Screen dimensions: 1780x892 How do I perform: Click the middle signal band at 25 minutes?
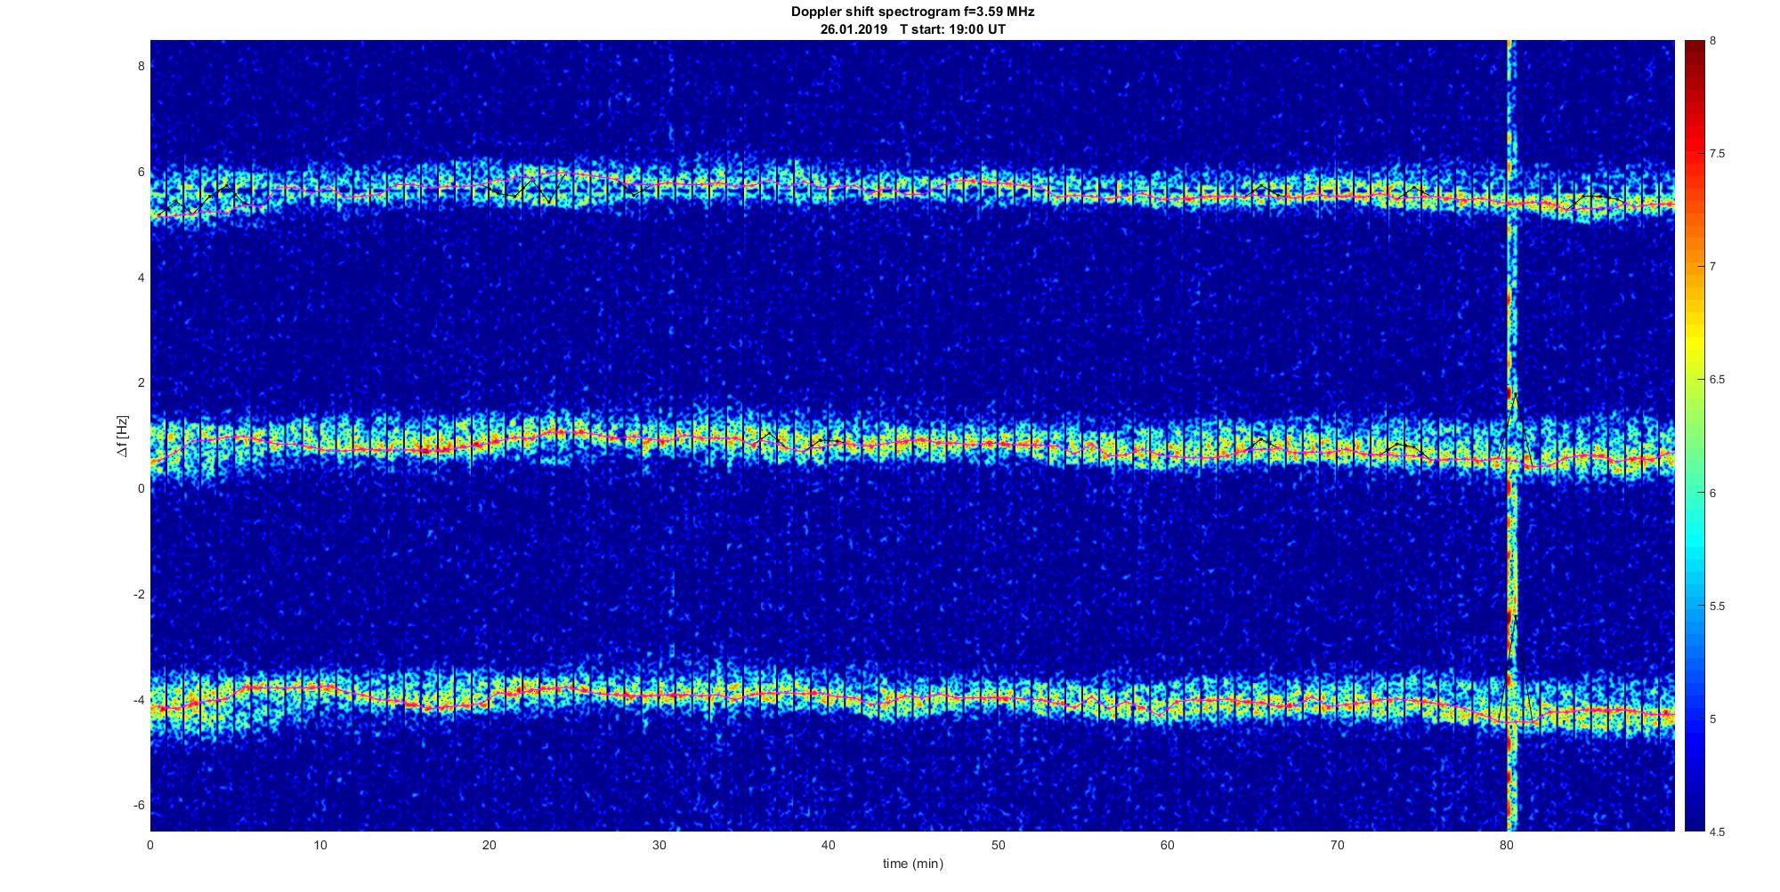[574, 434]
